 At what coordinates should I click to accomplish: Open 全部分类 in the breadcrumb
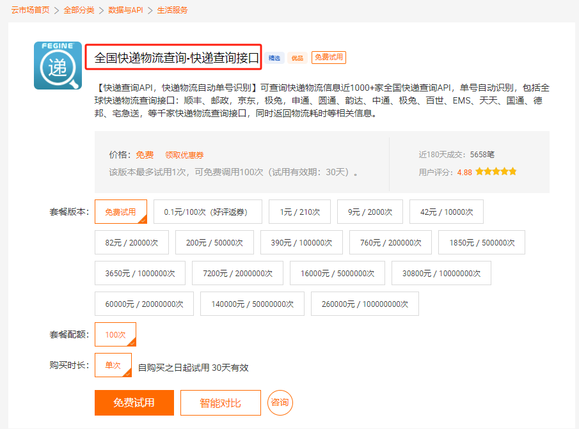pos(79,10)
